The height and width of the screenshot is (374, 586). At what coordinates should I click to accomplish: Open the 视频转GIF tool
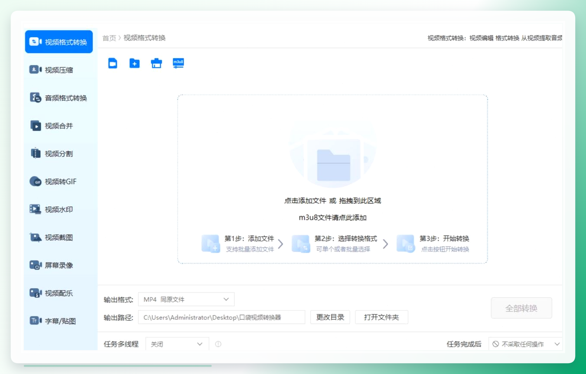(x=59, y=182)
